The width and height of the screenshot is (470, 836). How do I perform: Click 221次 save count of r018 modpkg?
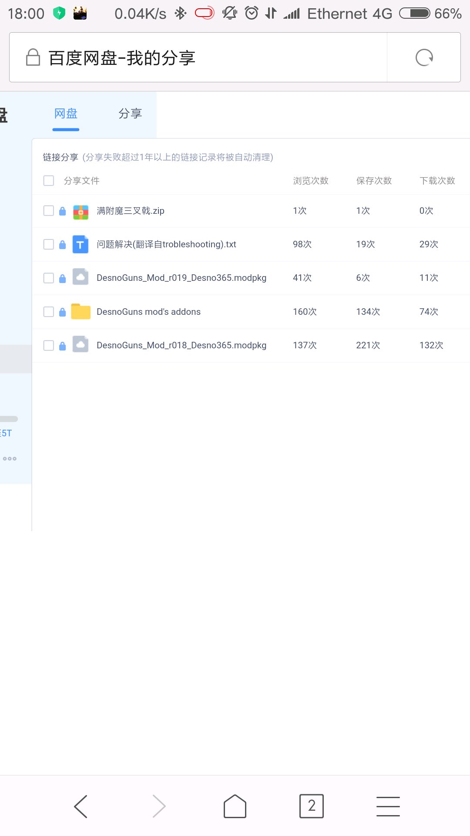point(368,345)
